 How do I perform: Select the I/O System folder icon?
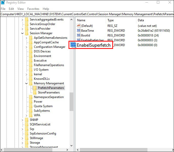tap(31, 70)
